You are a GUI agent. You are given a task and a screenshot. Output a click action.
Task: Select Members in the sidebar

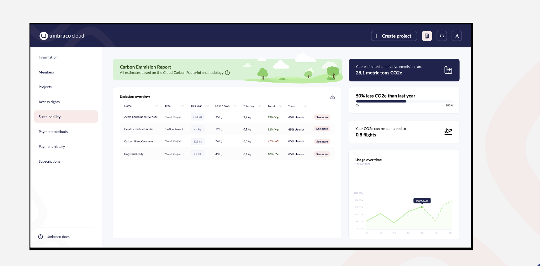(x=46, y=72)
